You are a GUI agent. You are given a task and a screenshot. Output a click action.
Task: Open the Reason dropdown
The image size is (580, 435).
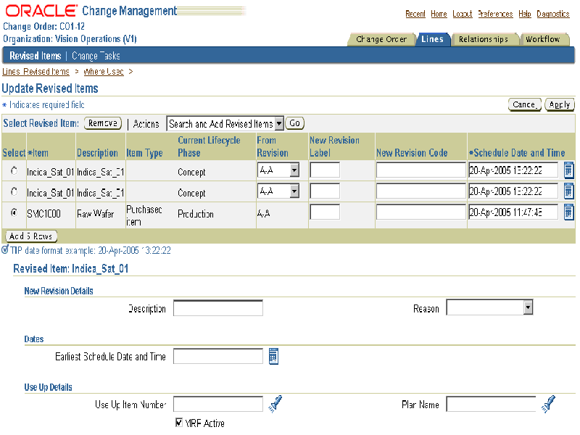[x=489, y=307]
